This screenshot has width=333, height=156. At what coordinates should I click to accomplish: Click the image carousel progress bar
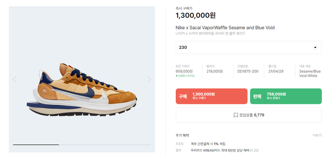click(82, 145)
